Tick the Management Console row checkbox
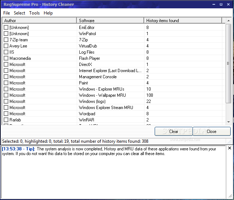Image resolution: width=234 pixels, height=200 pixels. (6, 77)
